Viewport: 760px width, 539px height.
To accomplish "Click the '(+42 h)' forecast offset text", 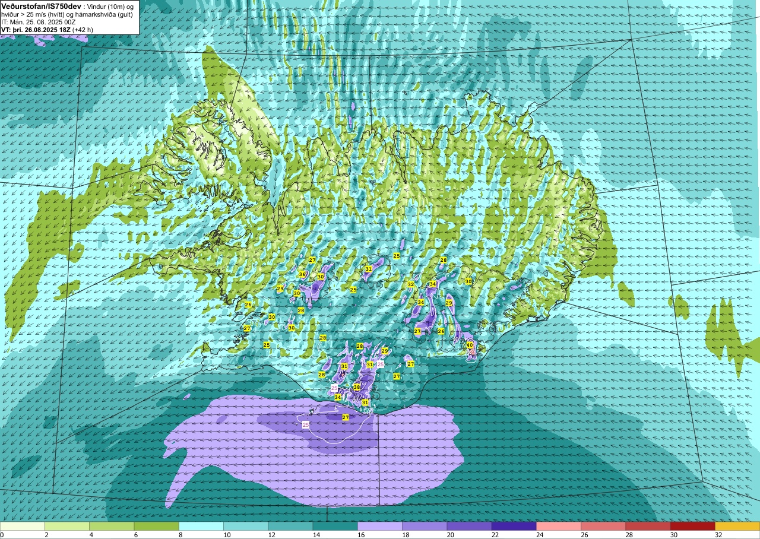I will [x=83, y=30].
